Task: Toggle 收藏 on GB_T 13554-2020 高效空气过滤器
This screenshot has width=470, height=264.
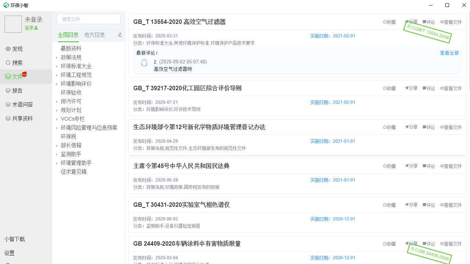Action: (389, 22)
